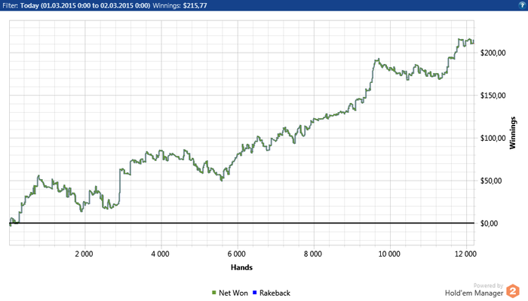Click the 2 000 hands axis label

coord(84,254)
